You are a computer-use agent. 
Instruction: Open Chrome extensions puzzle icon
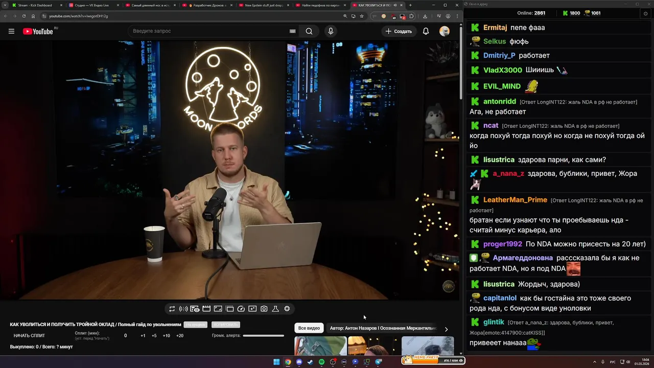pyautogui.click(x=412, y=16)
